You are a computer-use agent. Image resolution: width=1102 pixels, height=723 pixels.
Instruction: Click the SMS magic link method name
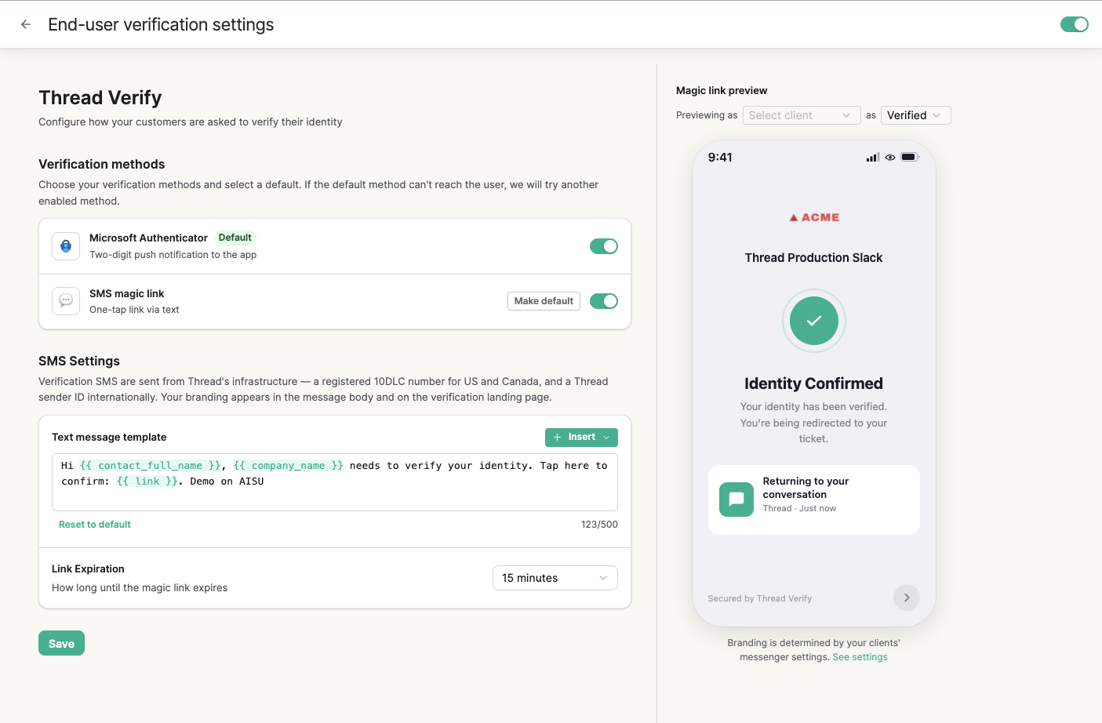coord(127,294)
